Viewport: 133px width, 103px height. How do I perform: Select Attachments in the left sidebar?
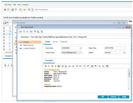point(28,45)
